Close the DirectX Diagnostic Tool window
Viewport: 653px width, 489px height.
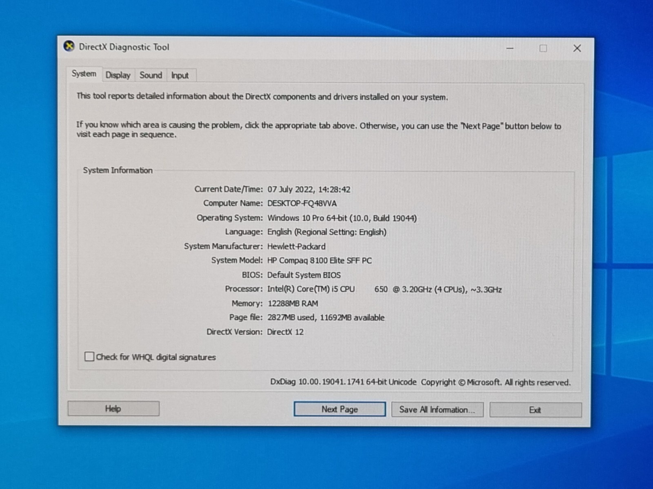pos(577,48)
